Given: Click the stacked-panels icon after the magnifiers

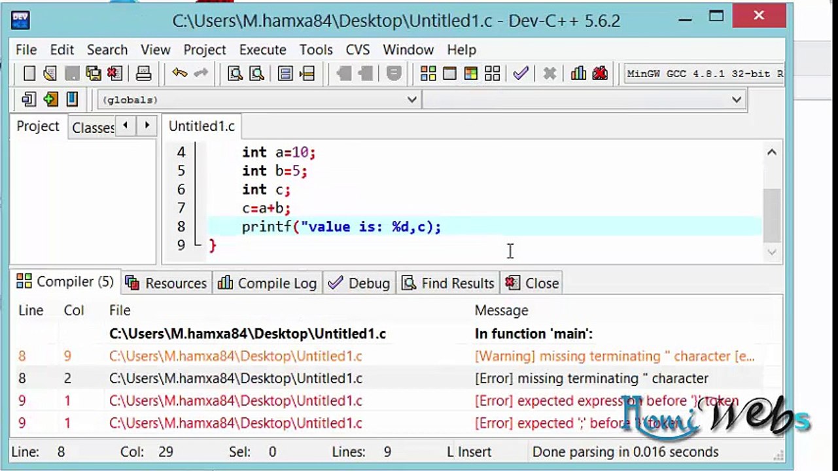Looking at the screenshot, I should click(x=285, y=73).
